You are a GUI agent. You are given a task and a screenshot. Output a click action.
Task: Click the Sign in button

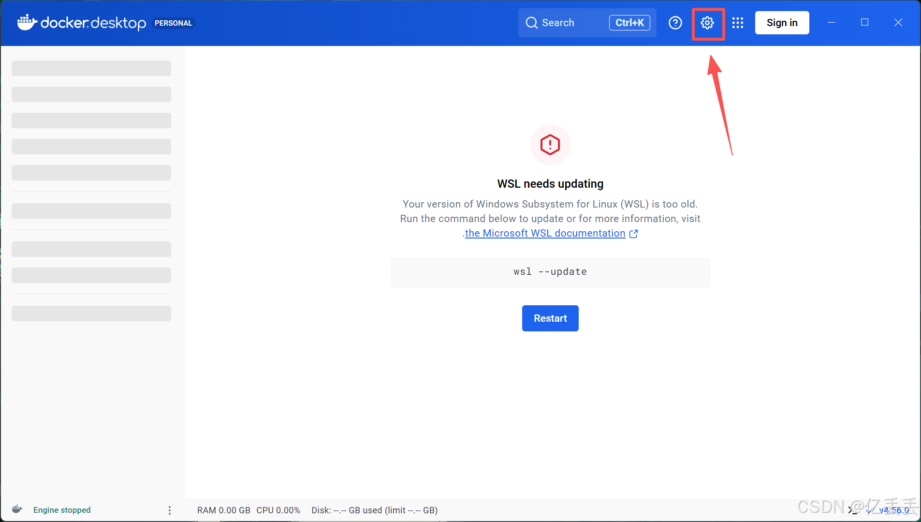(782, 23)
